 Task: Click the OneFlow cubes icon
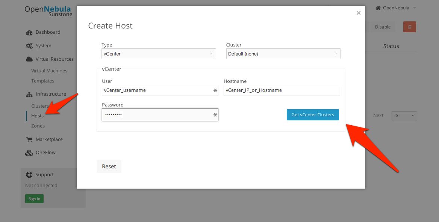pos(29,153)
